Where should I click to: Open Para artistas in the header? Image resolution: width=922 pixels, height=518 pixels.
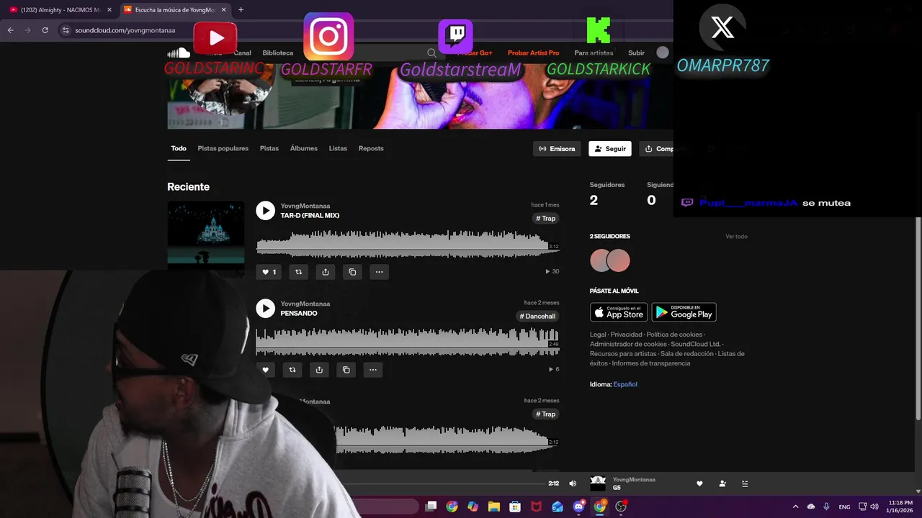594,53
